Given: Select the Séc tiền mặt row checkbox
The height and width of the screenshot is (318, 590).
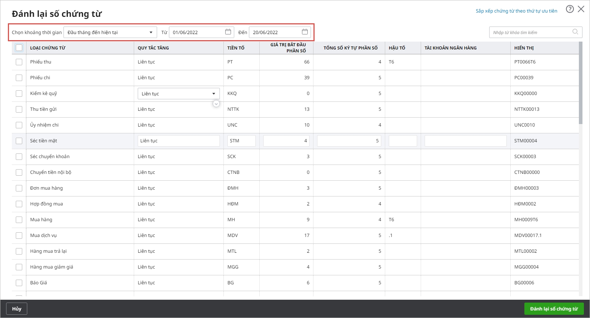Looking at the screenshot, I should tap(19, 141).
